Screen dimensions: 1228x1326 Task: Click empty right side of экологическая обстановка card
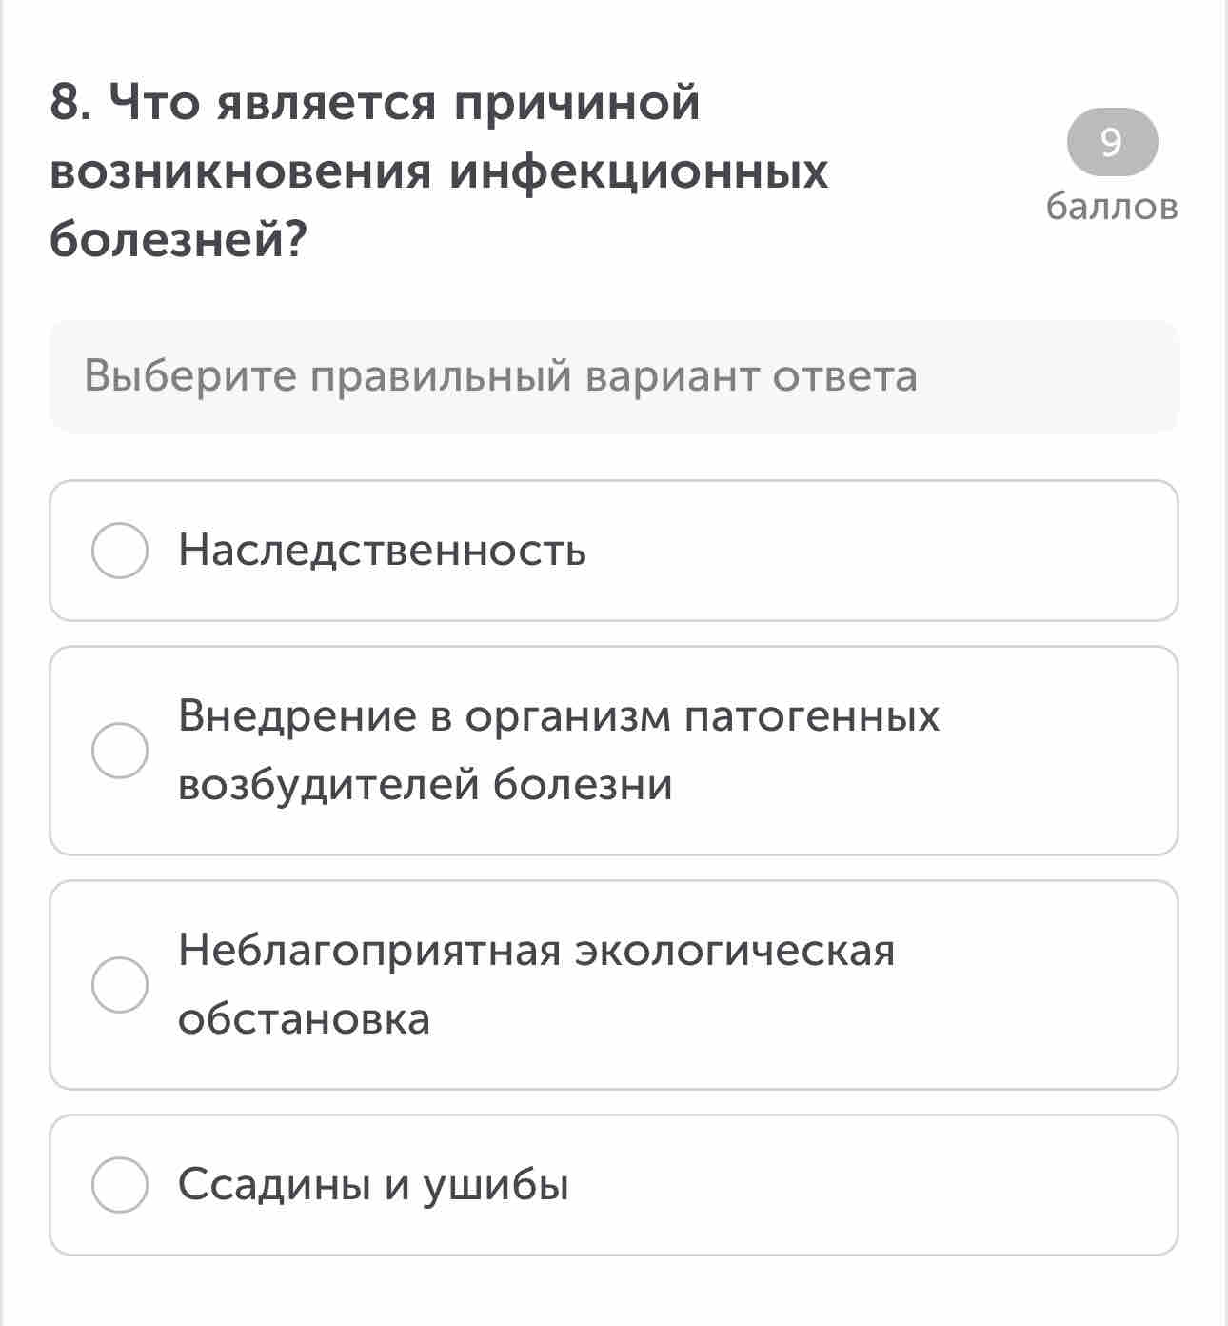click(x=1038, y=985)
